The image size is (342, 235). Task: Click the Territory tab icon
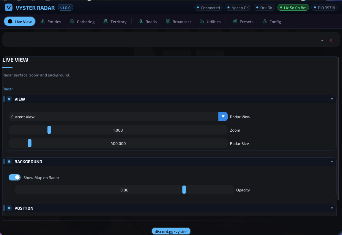pos(106,21)
